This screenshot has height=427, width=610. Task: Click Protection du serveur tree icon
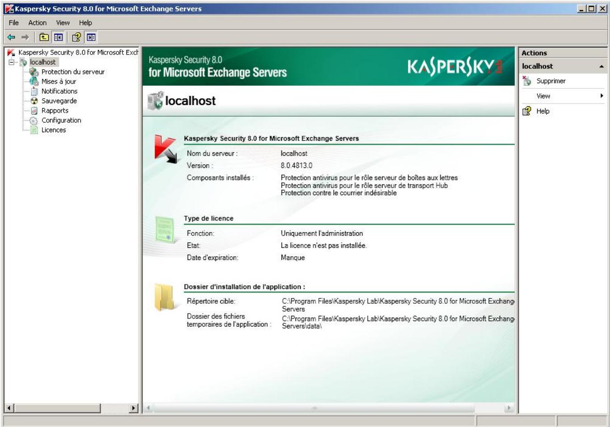tap(34, 72)
